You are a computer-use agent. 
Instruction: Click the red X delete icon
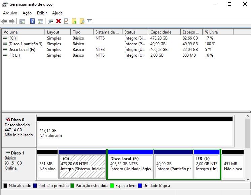click(x=59, y=21)
